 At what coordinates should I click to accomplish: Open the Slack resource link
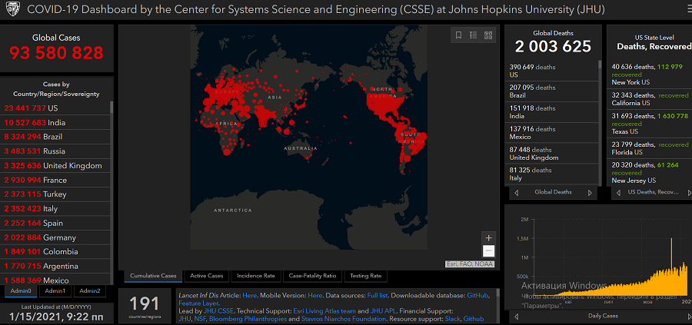pyautogui.click(x=453, y=319)
